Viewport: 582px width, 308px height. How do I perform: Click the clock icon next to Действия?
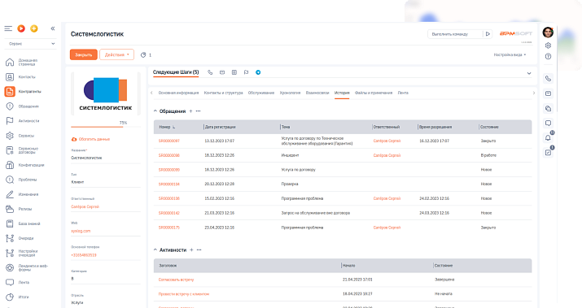pos(143,54)
